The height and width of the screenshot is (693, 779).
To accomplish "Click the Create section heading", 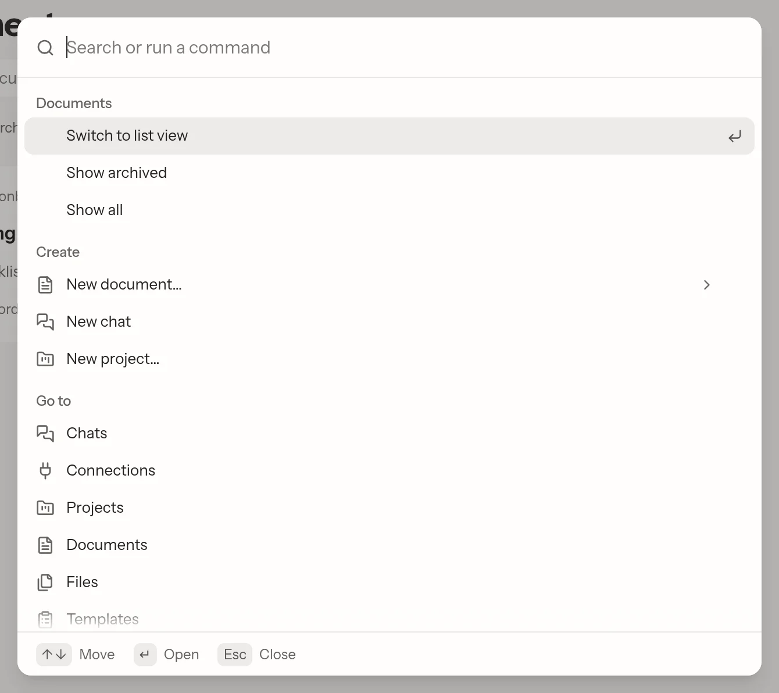I will coord(58,252).
